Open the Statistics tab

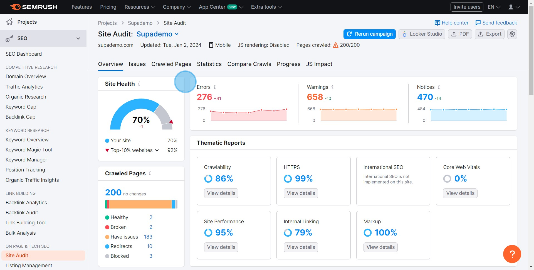click(209, 64)
